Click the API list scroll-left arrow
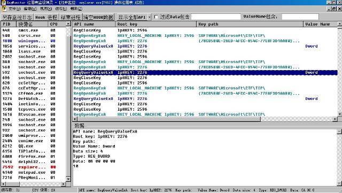This screenshot has height=193, width=342. pyautogui.click(x=75, y=119)
